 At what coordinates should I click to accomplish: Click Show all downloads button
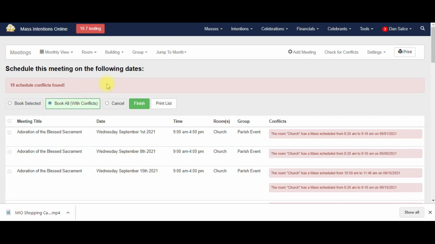(x=412, y=212)
